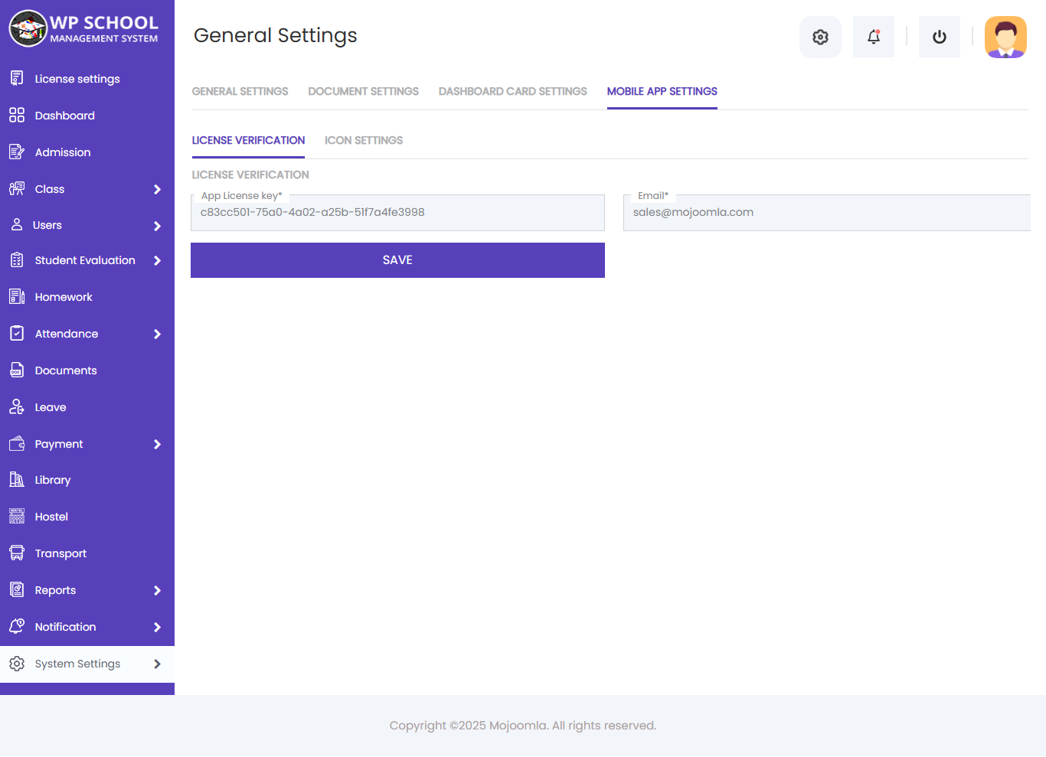This screenshot has width=1046, height=757.
Task: Open the notifications bell icon
Action: click(874, 37)
